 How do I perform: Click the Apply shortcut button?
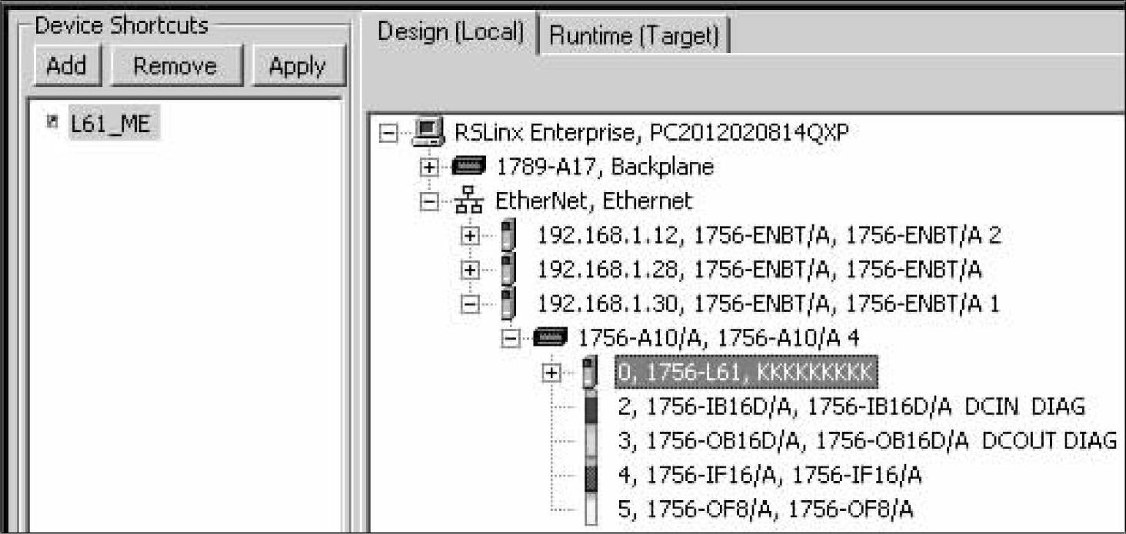tap(297, 66)
